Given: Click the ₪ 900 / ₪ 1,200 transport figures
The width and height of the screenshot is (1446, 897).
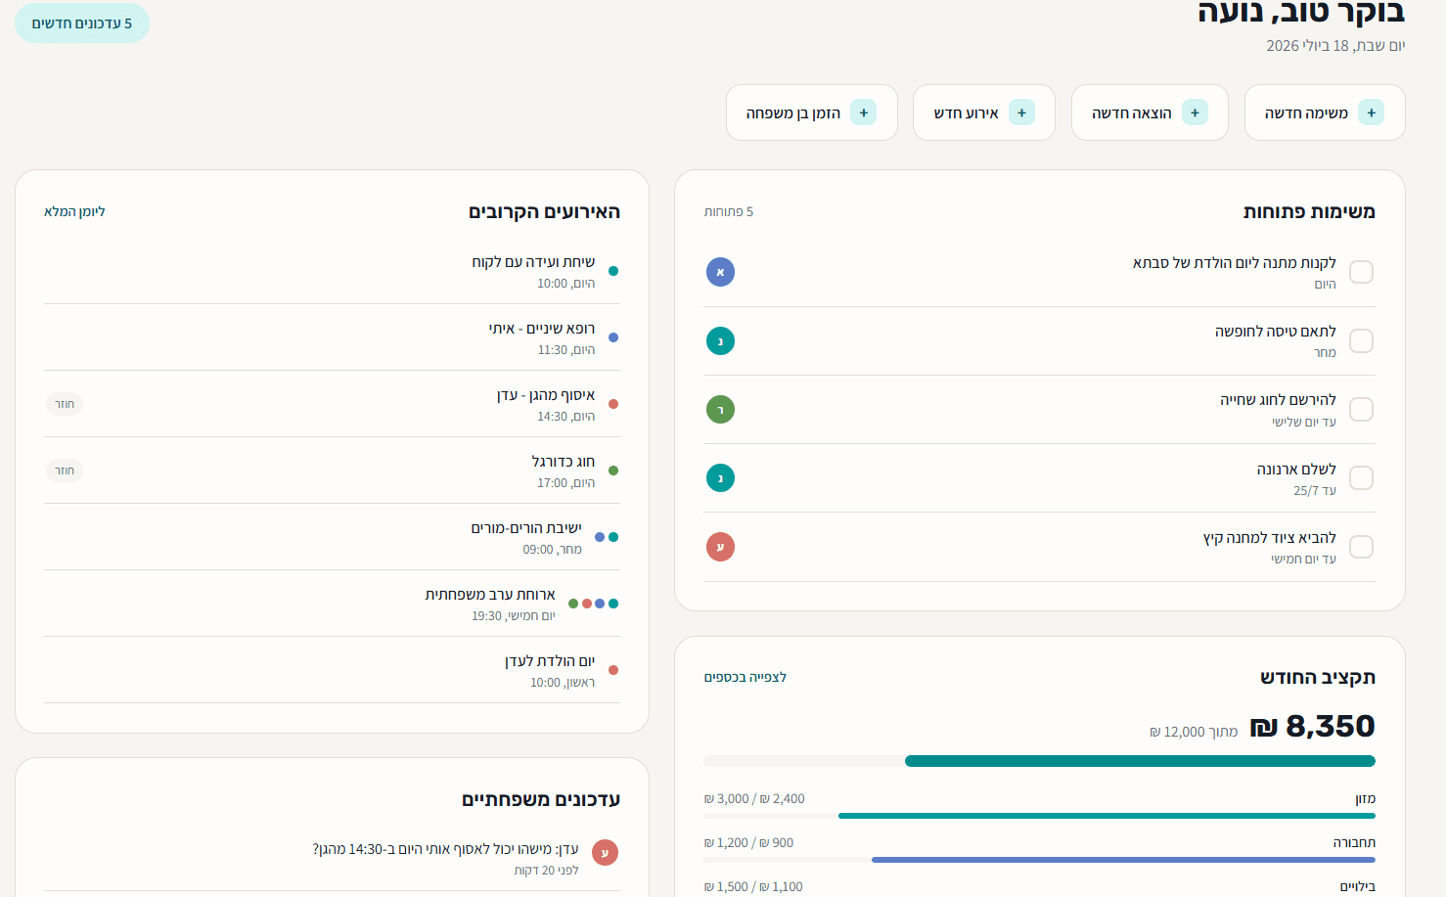Looking at the screenshot, I should coord(749,842).
